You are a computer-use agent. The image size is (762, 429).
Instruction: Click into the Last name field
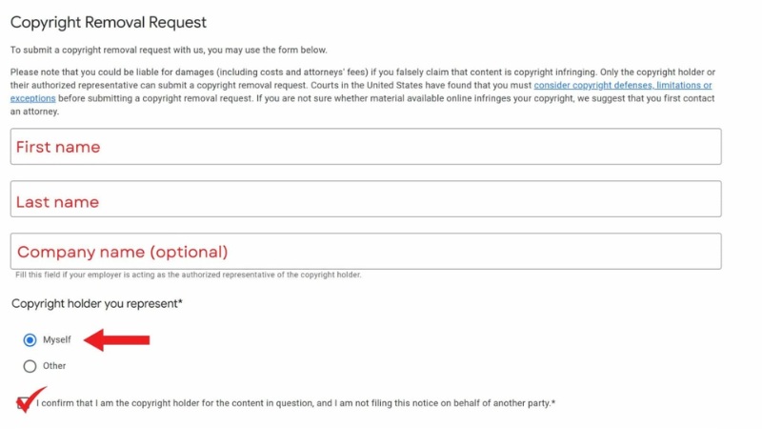point(365,199)
